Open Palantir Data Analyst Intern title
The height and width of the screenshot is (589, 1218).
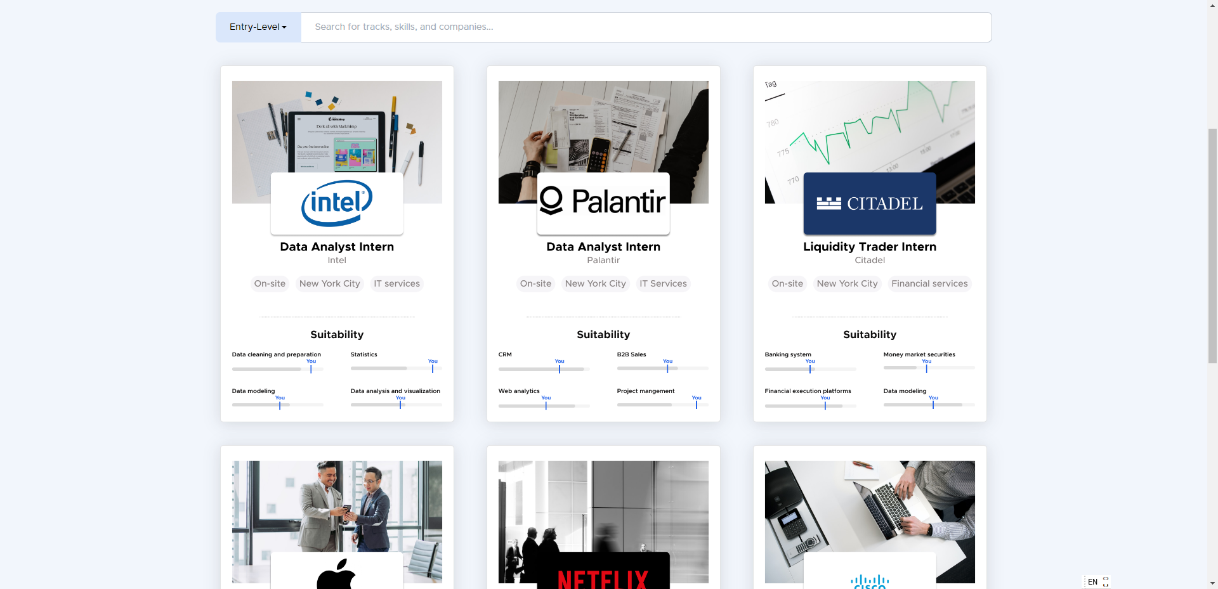[603, 247]
